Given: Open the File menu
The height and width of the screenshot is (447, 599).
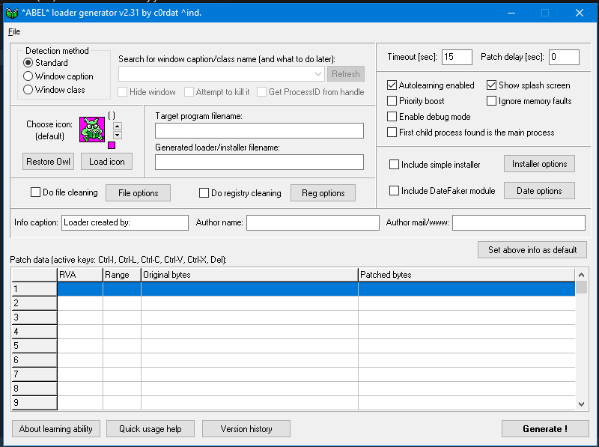Looking at the screenshot, I should point(14,31).
